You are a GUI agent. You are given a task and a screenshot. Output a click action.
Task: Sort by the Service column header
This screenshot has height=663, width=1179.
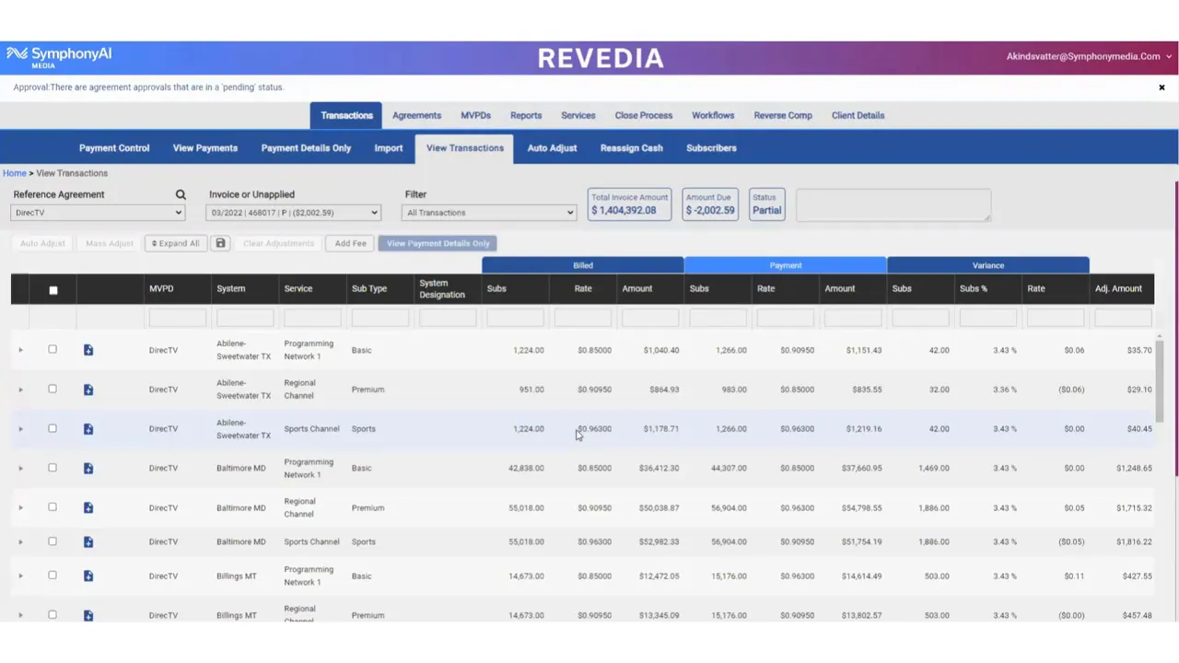tap(298, 288)
